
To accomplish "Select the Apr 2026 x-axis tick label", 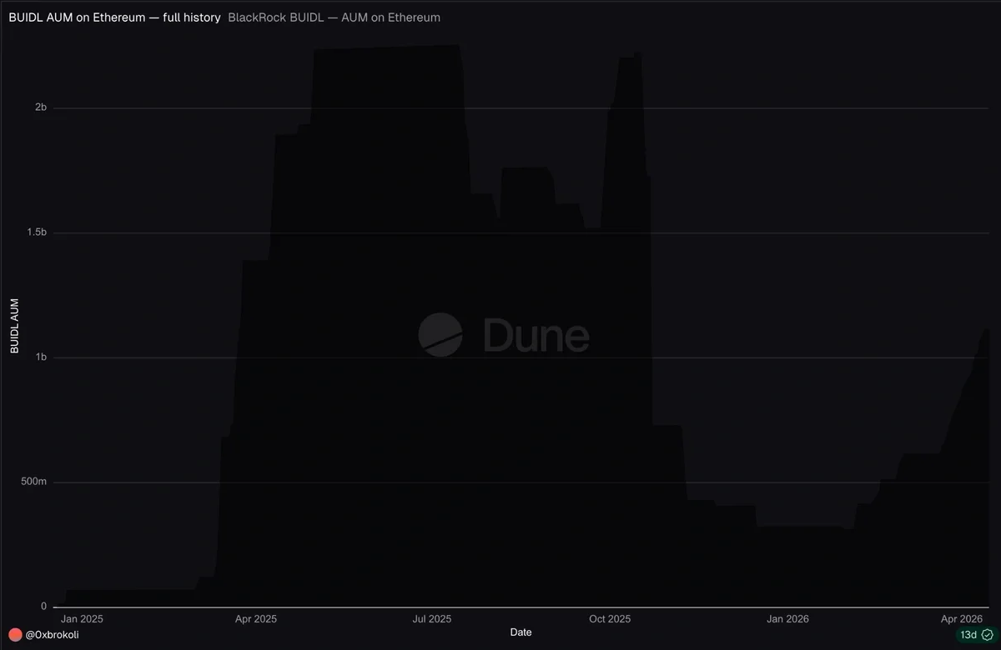I will click(961, 619).
